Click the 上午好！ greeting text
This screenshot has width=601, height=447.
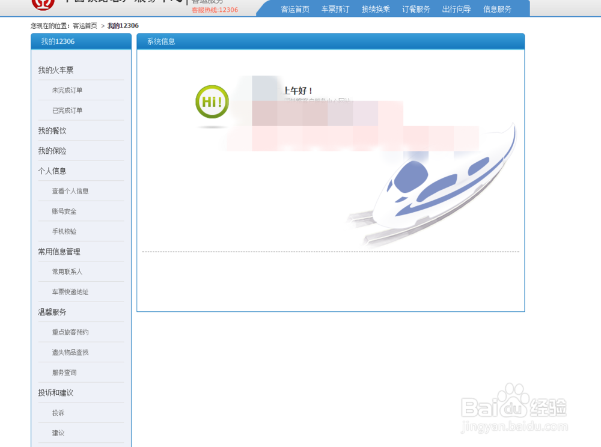coord(298,91)
